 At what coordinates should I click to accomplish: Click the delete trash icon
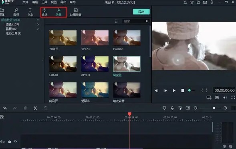pos(25,108)
